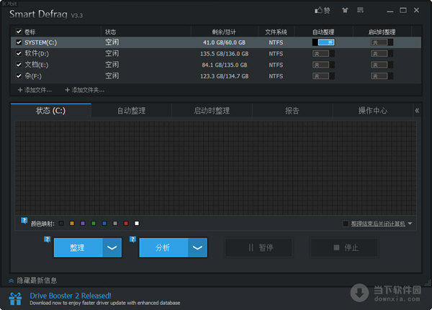Click the 分析 analyze button
The height and width of the screenshot is (310, 432).
pyautogui.click(x=163, y=247)
